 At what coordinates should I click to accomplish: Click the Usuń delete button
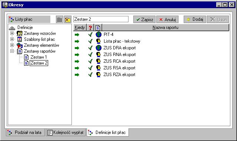click(218, 19)
